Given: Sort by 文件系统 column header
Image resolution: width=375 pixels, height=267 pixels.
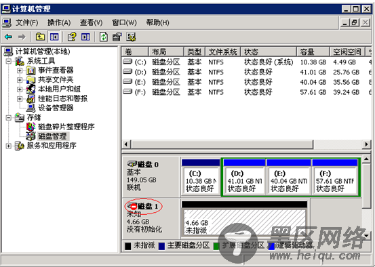Looking at the screenshot, I should (222, 52).
